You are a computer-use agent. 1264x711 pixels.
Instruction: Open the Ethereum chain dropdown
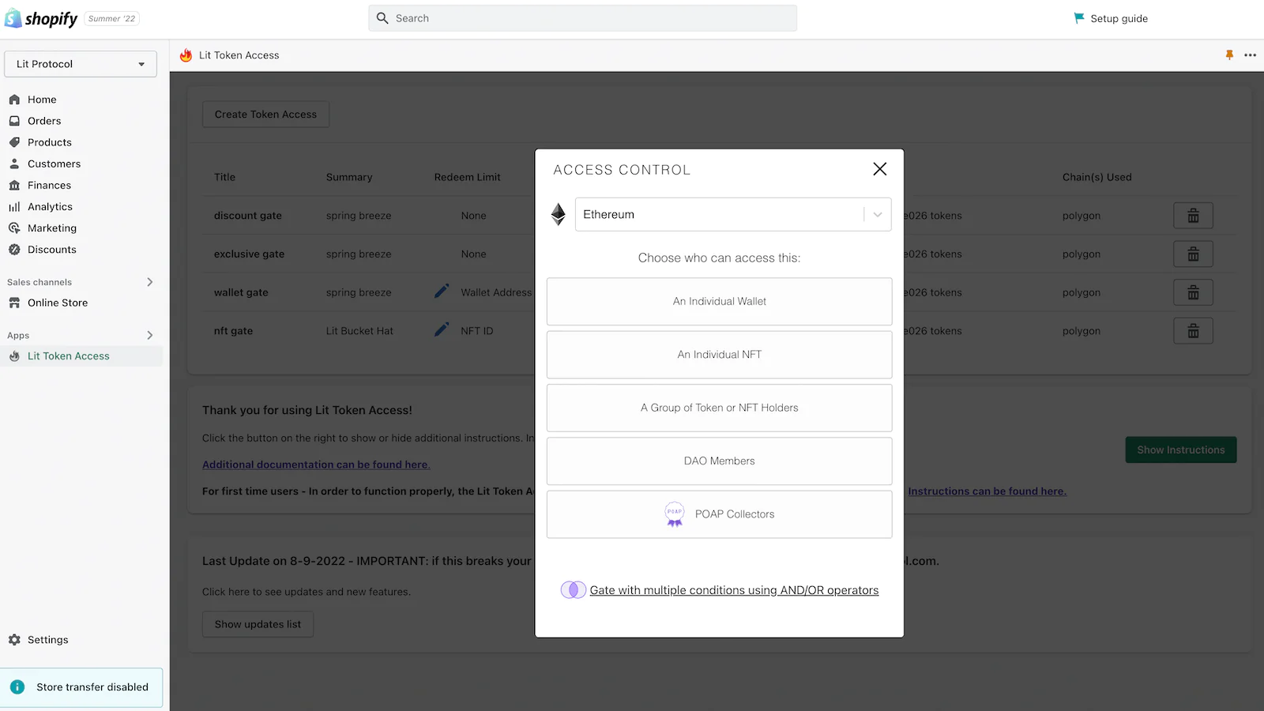877,214
